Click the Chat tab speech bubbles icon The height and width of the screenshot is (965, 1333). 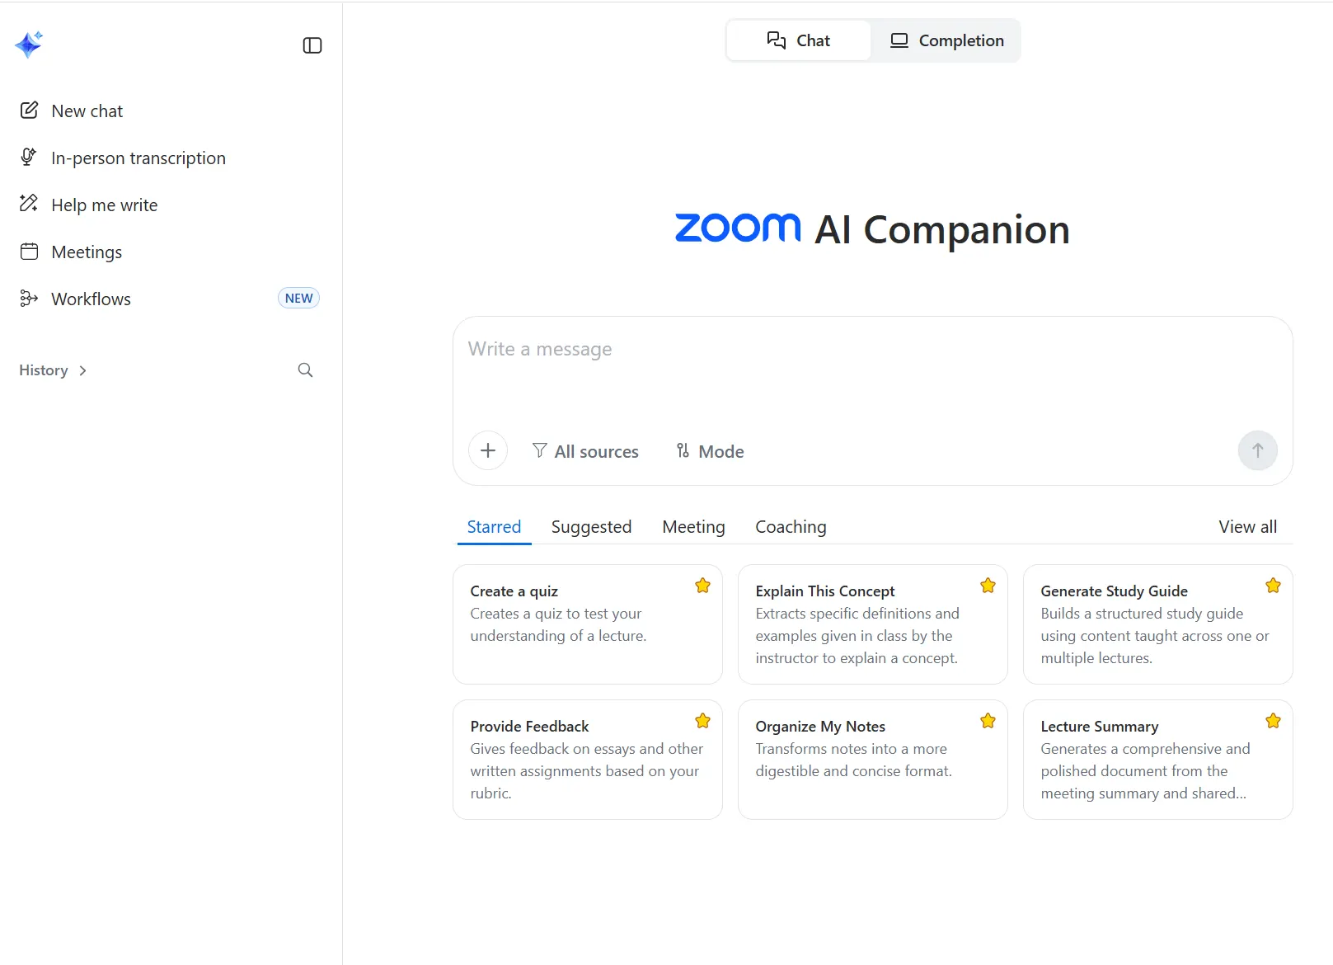776,40
